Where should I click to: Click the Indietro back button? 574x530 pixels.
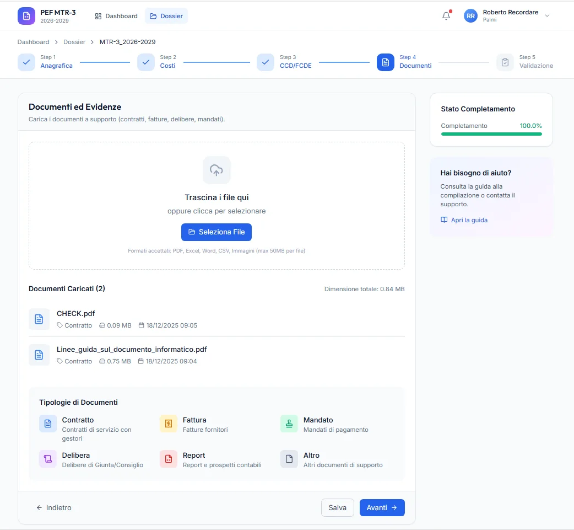point(54,507)
